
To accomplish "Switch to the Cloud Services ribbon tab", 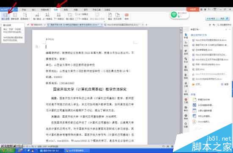I will (x=108, y=10).
